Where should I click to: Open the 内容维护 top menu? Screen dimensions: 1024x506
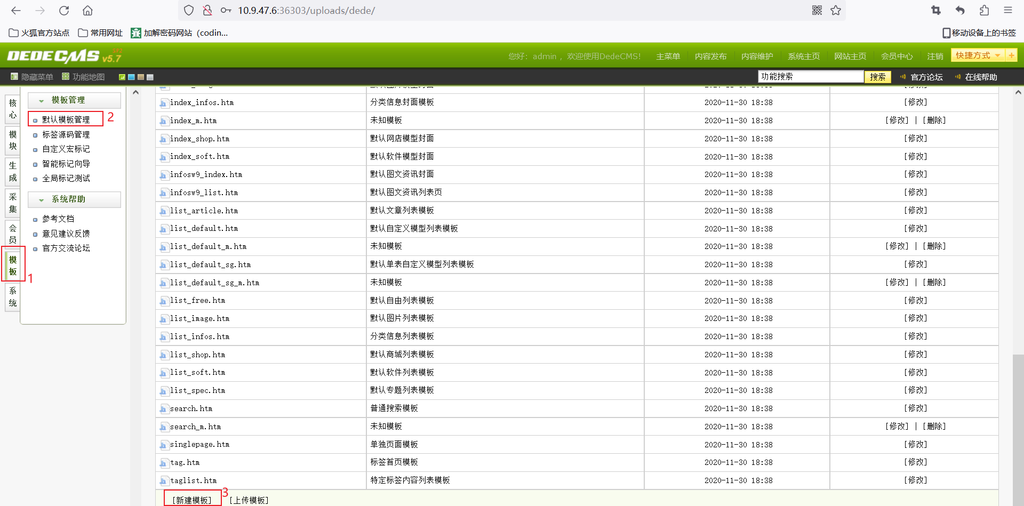tap(757, 57)
